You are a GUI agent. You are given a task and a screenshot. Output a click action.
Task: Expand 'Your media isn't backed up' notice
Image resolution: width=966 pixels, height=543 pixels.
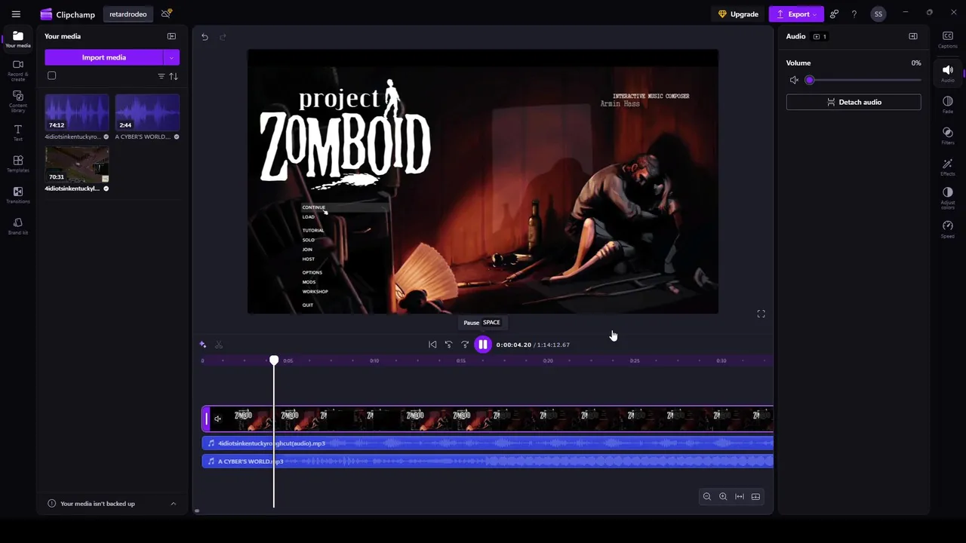173,504
